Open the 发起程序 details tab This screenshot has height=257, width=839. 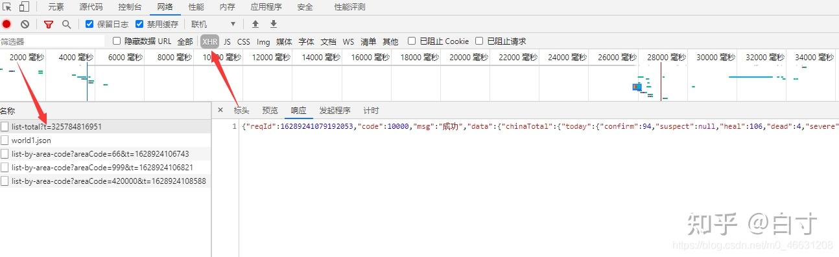(335, 111)
